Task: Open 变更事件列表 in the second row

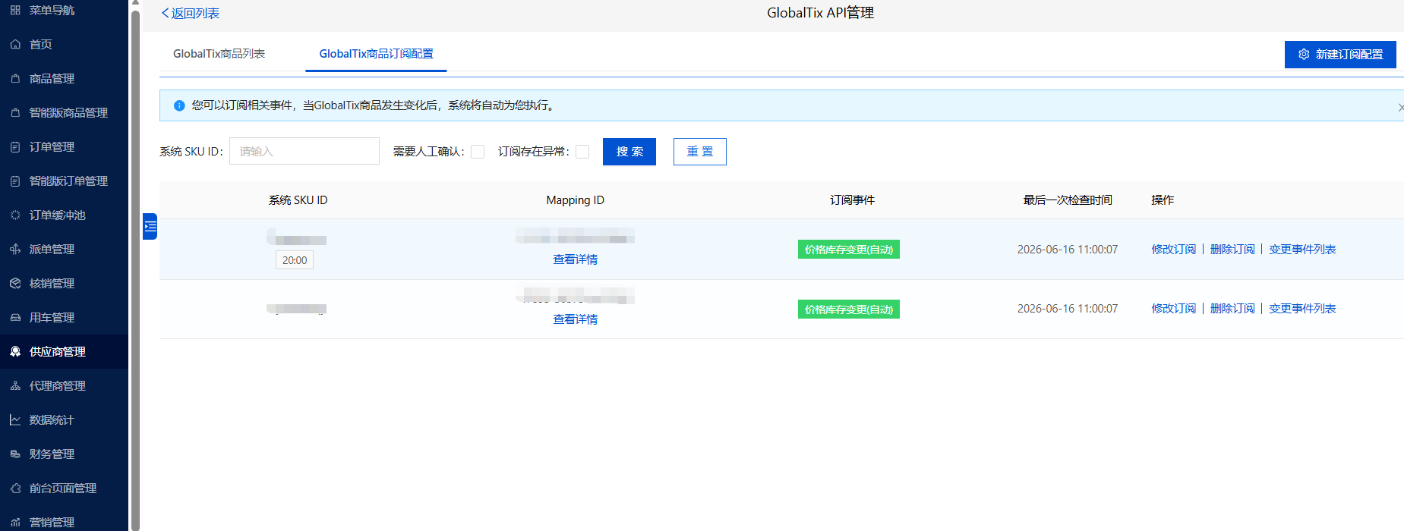Action: [x=1302, y=309]
